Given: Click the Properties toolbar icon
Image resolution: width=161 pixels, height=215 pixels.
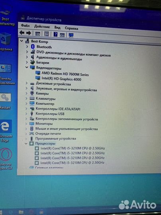Looking at the screenshot, I should pyautogui.click(x=47, y=34).
